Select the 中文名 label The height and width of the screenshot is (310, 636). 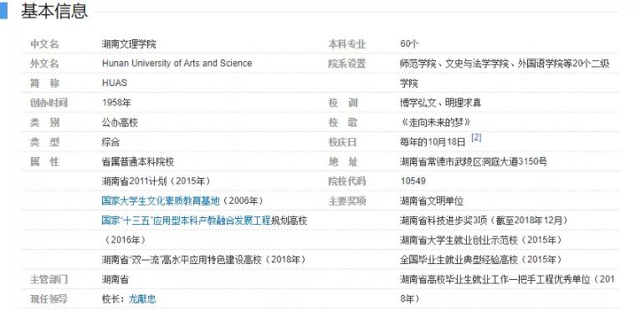pos(44,44)
